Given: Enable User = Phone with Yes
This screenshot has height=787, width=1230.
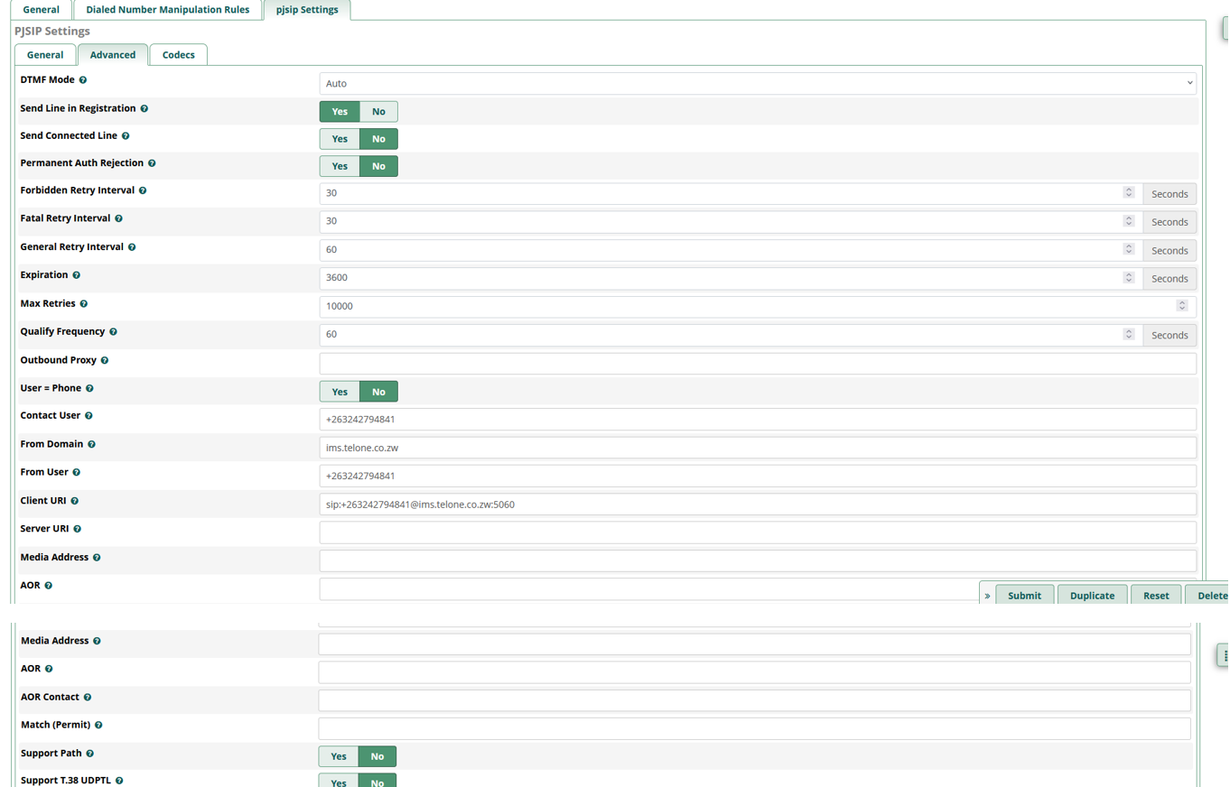Looking at the screenshot, I should pyautogui.click(x=340, y=392).
